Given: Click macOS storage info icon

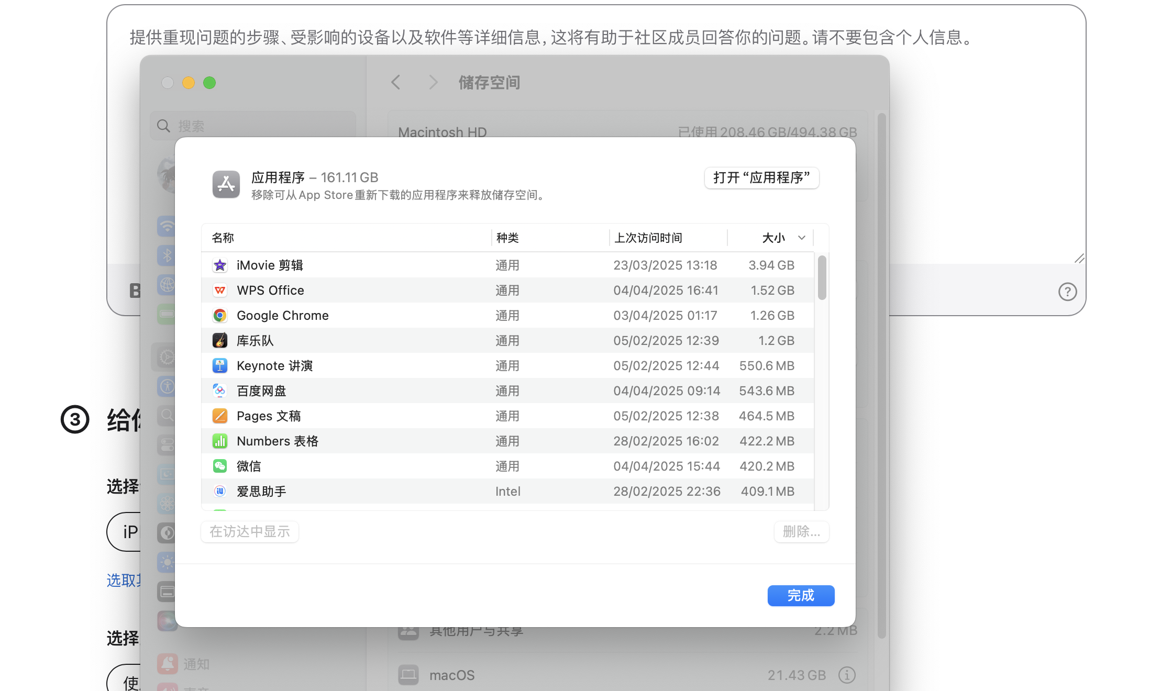Looking at the screenshot, I should [847, 675].
